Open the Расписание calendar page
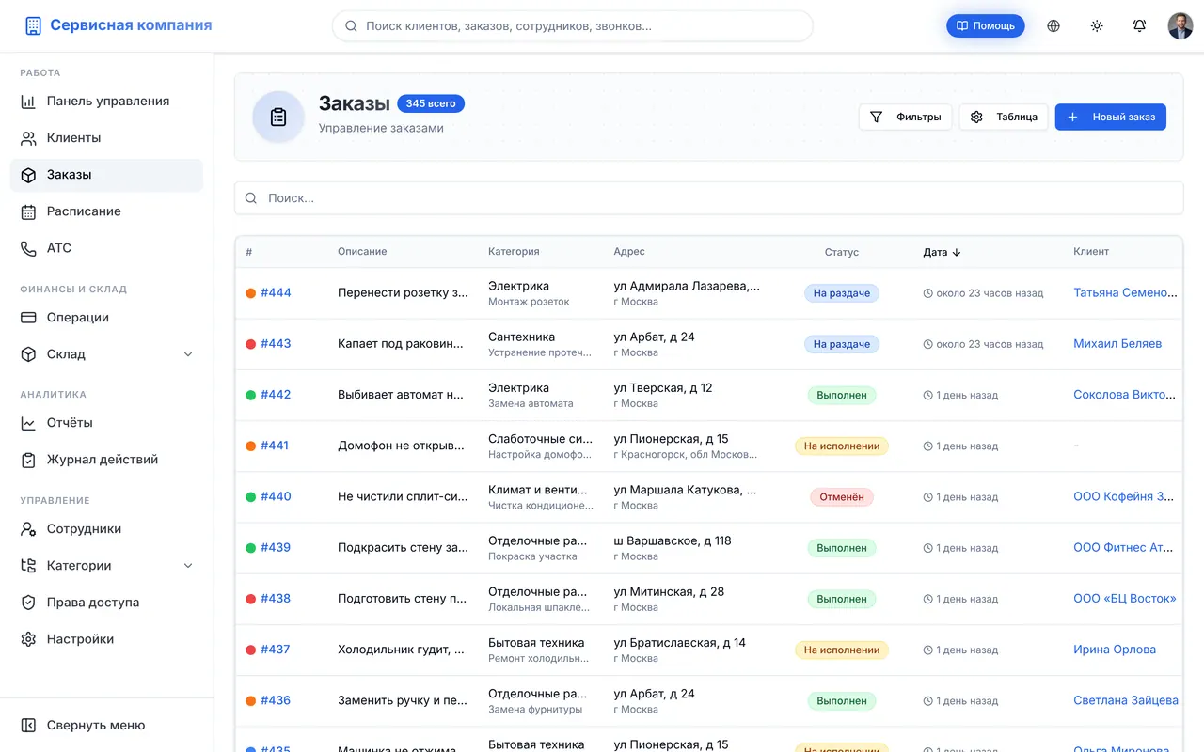1204x752 pixels. pyautogui.click(x=106, y=211)
